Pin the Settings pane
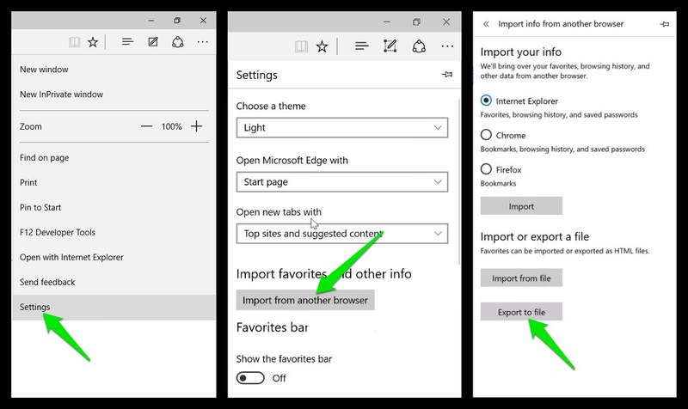688x409 pixels. tap(446, 75)
